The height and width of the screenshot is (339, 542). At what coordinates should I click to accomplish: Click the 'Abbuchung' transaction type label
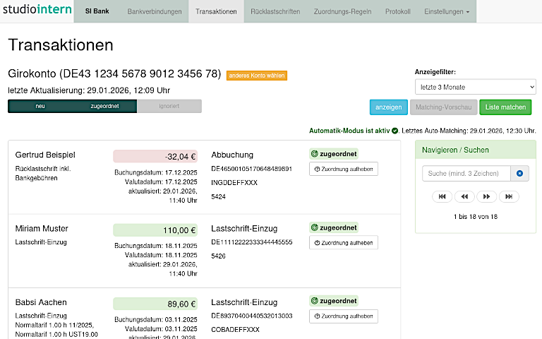232,155
